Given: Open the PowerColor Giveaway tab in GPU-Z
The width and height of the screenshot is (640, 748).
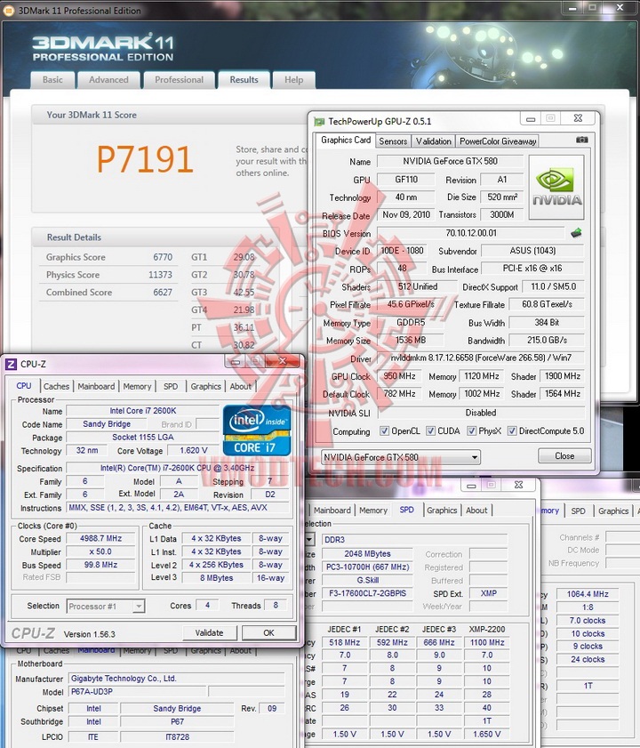Looking at the screenshot, I should (498, 141).
